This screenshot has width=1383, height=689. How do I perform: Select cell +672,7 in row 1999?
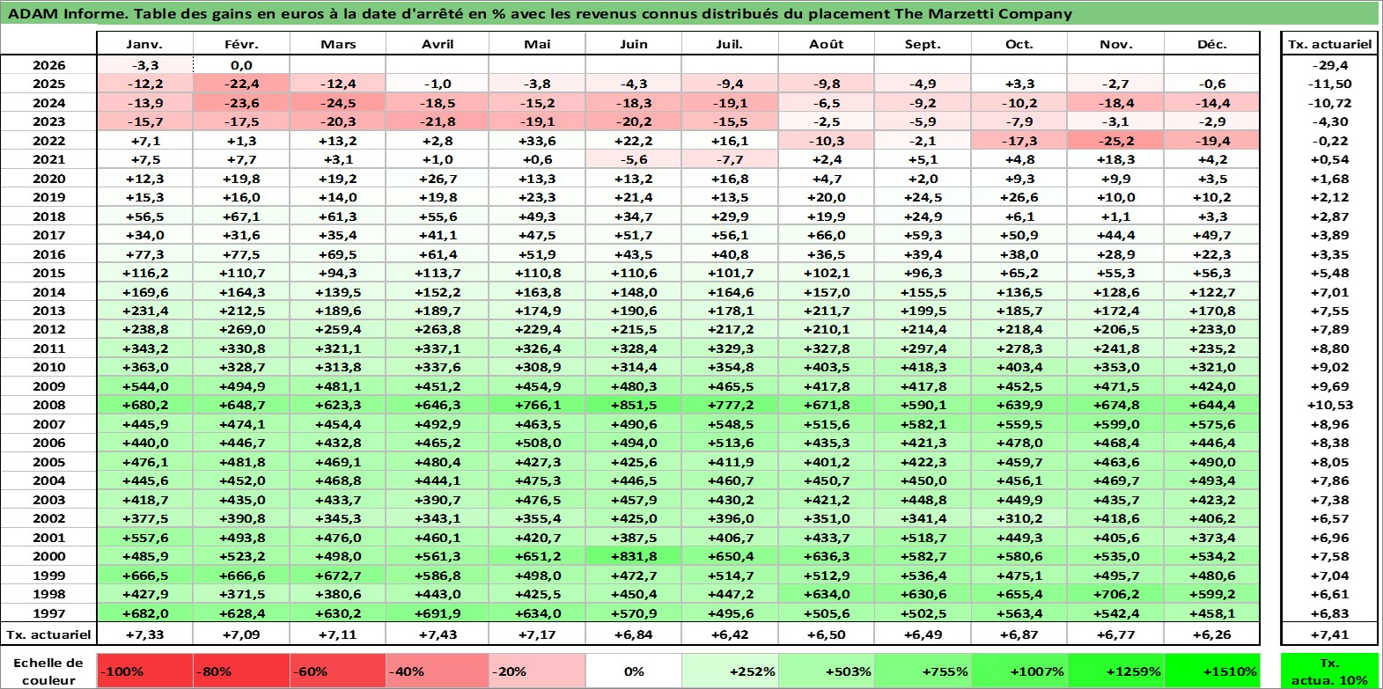(x=338, y=575)
